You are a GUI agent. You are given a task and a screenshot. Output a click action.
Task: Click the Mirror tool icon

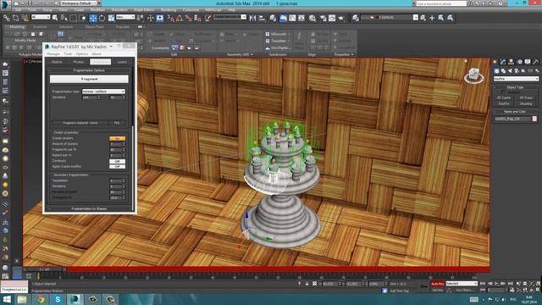[252, 18]
